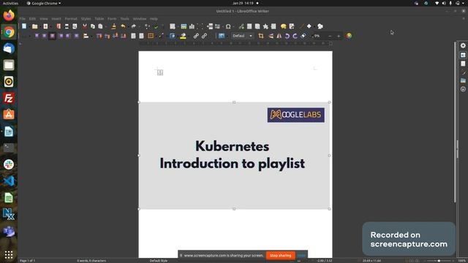The image size is (468, 263).
Task: Open Show Applications grid in dock
Action: coord(9,254)
